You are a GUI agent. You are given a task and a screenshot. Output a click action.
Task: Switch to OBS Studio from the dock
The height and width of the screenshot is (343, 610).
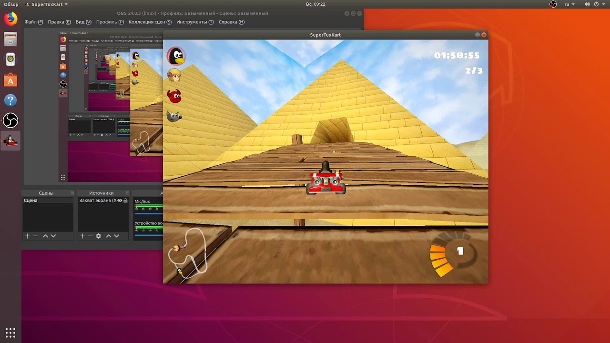10,121
